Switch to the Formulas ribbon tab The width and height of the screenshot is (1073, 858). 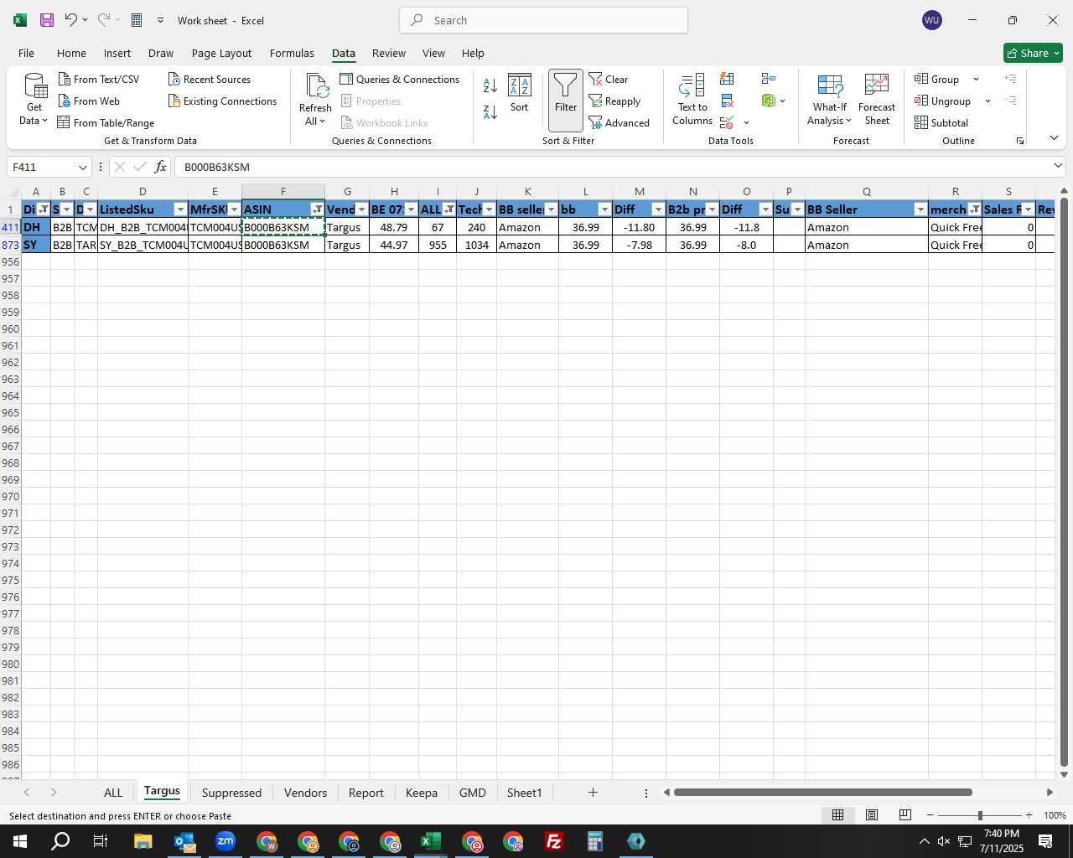tap(292, 53)
